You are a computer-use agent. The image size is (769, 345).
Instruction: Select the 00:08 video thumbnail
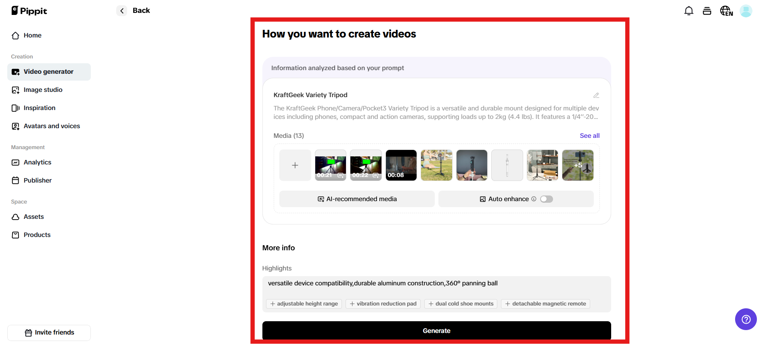[x=401, y=165]
